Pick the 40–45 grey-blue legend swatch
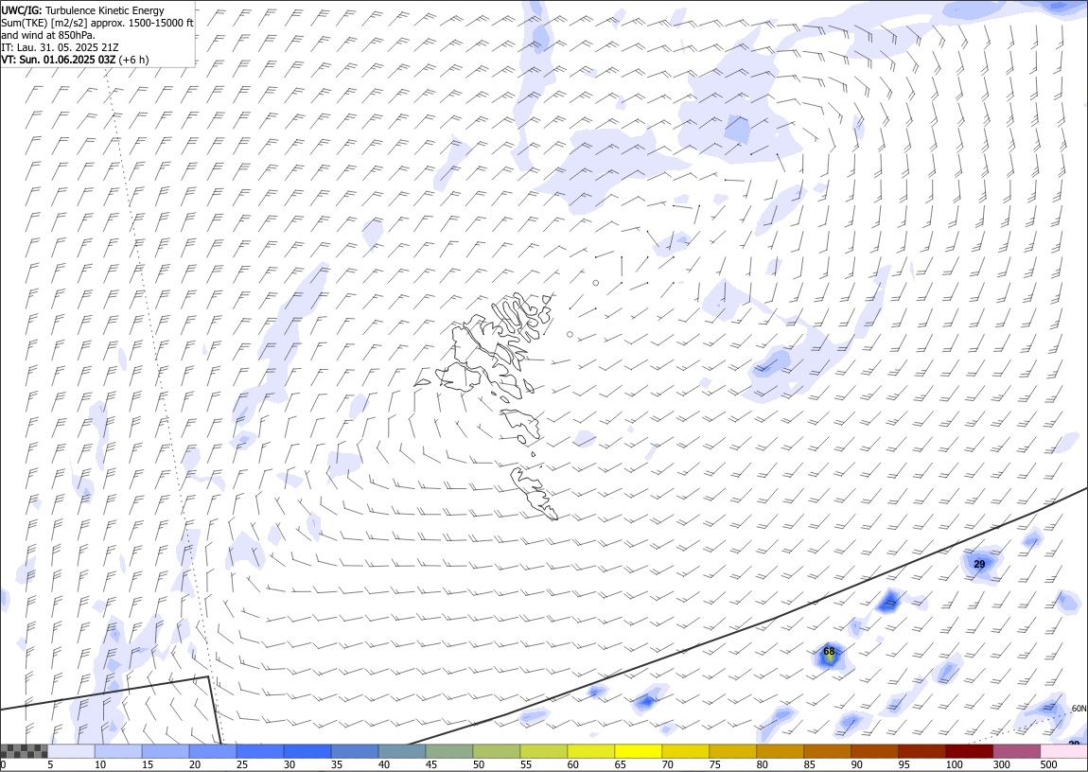This screenshot has height=772, width=1088. (x=402, y=751)
